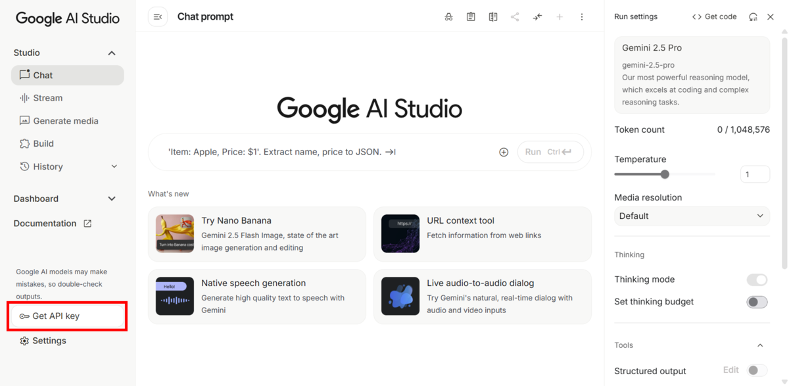Reset the run settings with the restore icon
789x386 pixels.
(x=753, y=16)
